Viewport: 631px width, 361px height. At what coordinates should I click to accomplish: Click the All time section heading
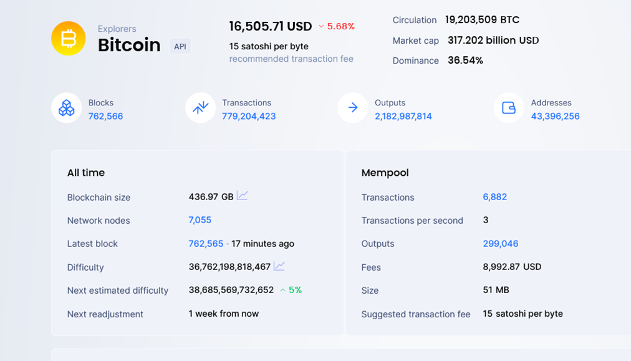coord(86,173)
